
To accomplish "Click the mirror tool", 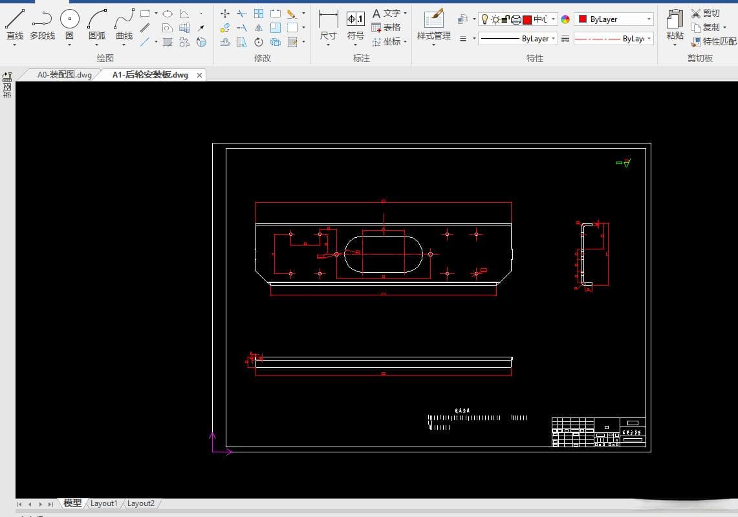I will point(259,28).
